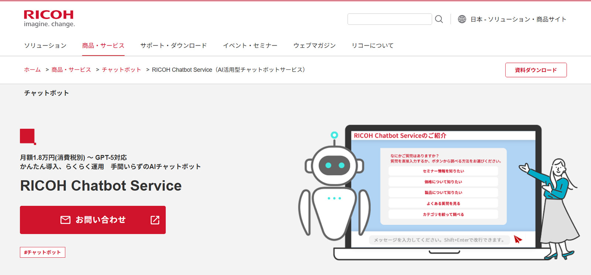The height and width of the screenshot is (275, 591).
Task: Click the 資料ダウンロード button
Action: (536, 70)
